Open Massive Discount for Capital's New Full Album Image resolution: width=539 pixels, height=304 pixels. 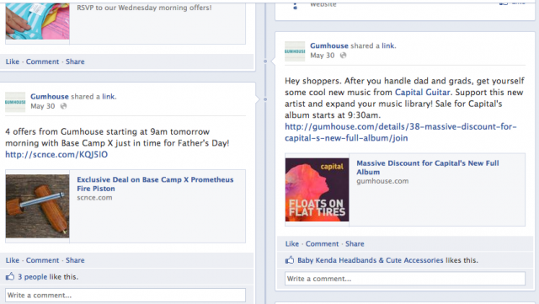tap(427, 168)
